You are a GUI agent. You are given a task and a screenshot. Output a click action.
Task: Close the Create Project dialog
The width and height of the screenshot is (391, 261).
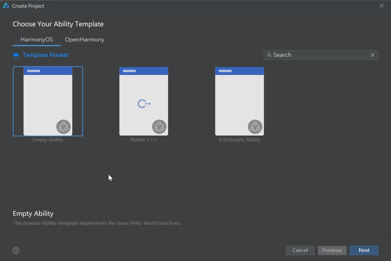pos(381,6)
